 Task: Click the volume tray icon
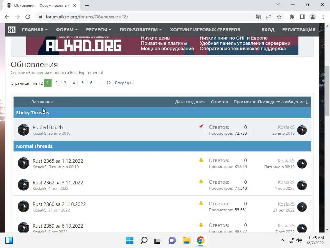click(299, 240)
